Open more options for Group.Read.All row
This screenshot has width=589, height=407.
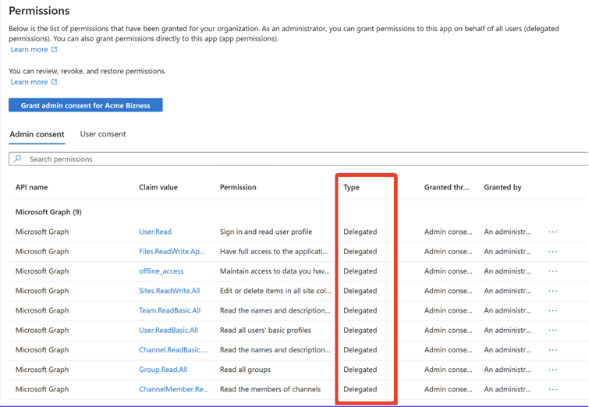tap(552, 370)
